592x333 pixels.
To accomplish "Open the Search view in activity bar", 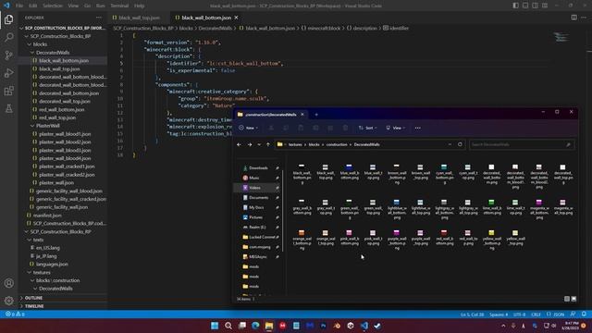I will click(8, 37).
